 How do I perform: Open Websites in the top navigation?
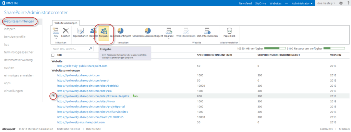[276, 3]
